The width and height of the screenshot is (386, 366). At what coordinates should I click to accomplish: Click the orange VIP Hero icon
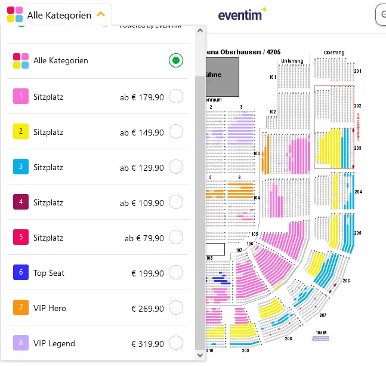pyautogui.click(x=21, y=307)
